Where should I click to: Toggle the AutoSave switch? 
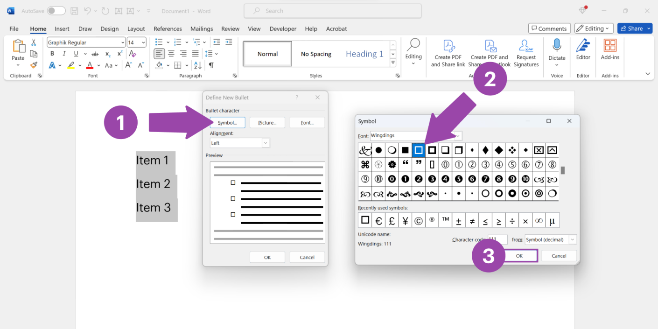(x=56, y=11)
